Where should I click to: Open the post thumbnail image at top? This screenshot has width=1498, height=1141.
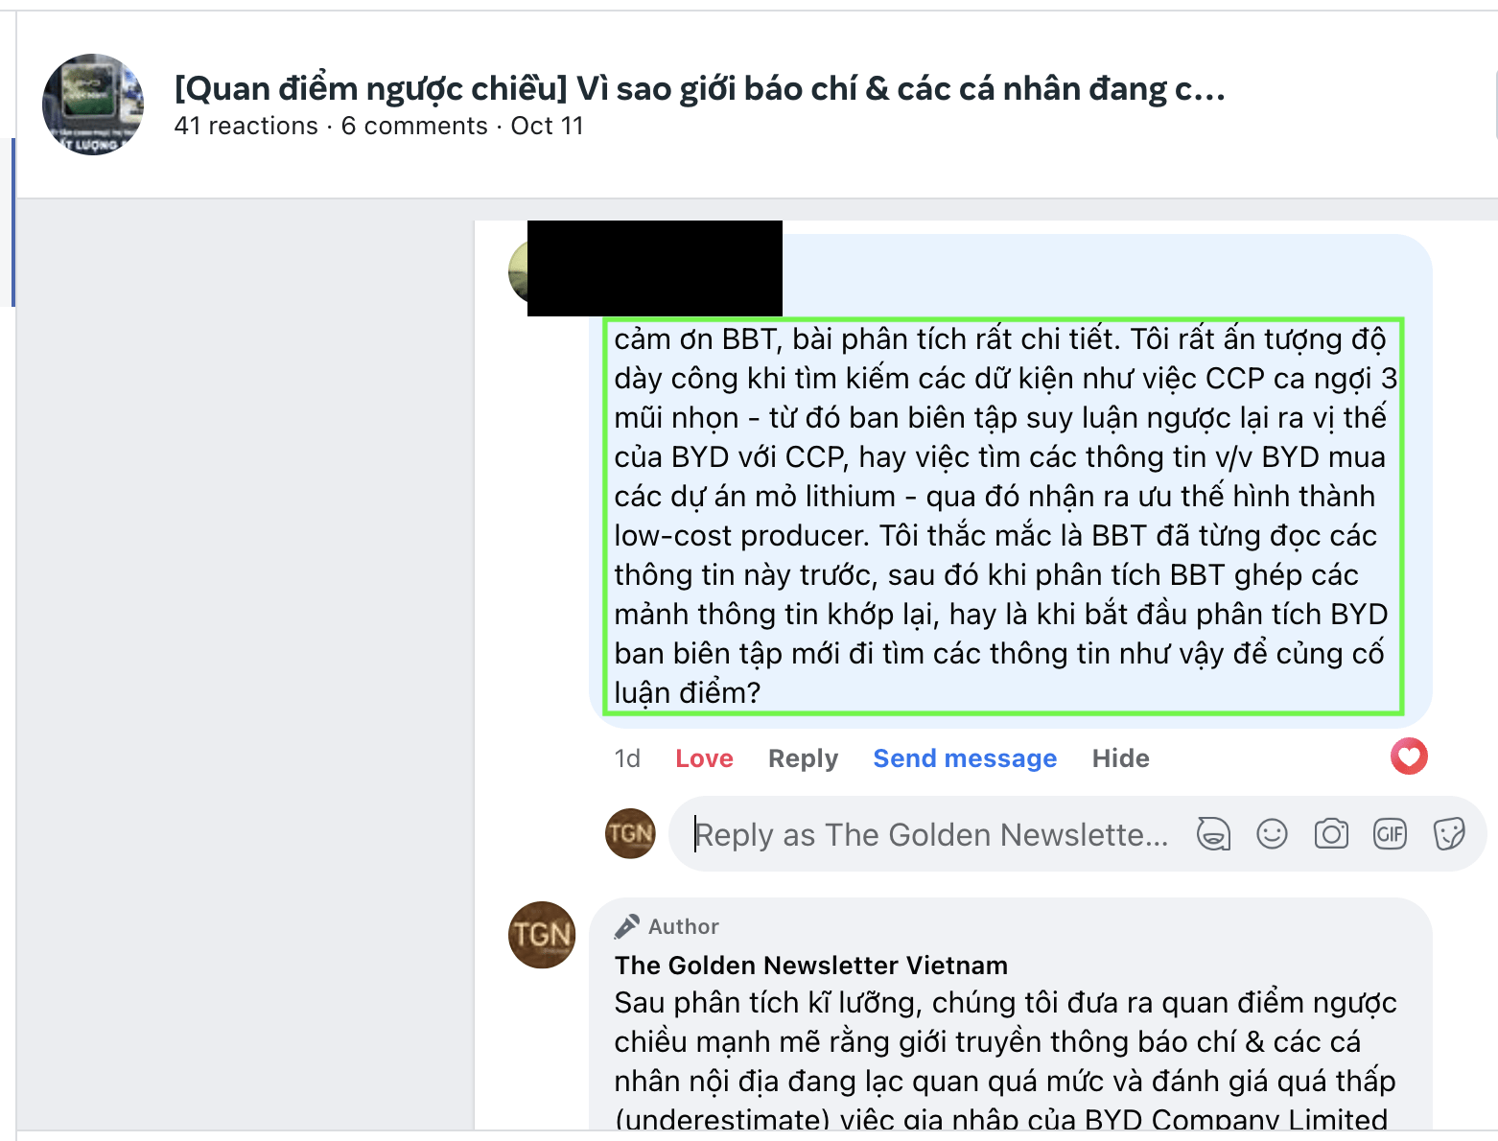click(93, 105)
